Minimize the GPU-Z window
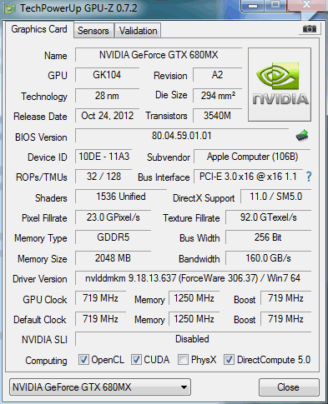This screenshot has height=404, width=328. (253, 6)
